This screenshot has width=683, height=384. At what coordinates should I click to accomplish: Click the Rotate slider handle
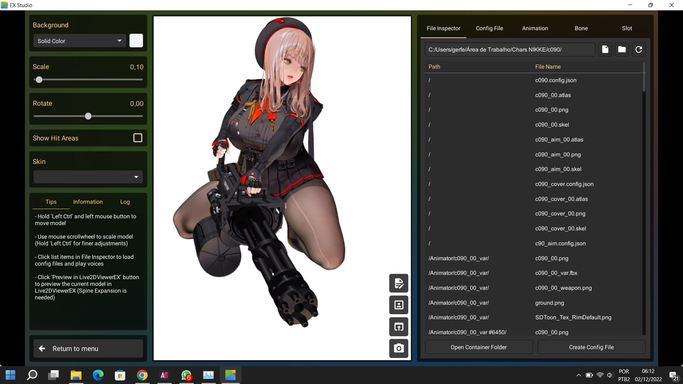pyautogui.click(x=88, y=116)
